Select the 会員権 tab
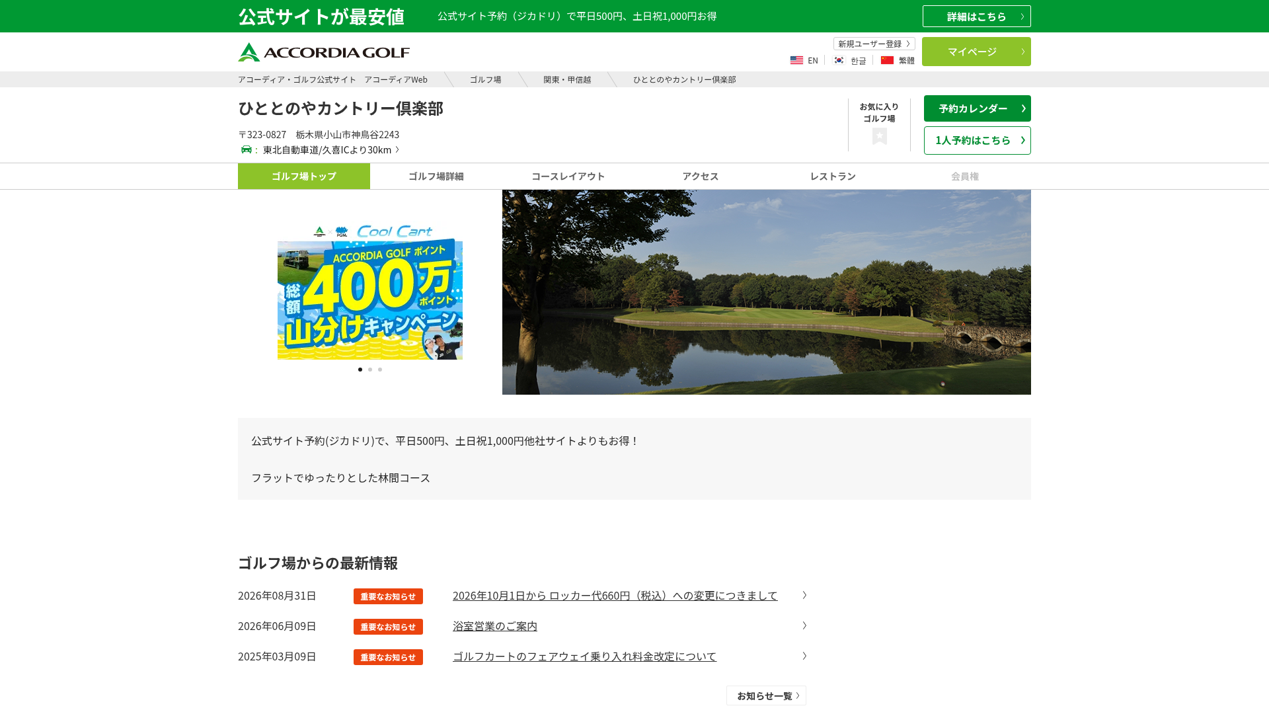The width and height of the screenshot is (1269, 714). 965,177
